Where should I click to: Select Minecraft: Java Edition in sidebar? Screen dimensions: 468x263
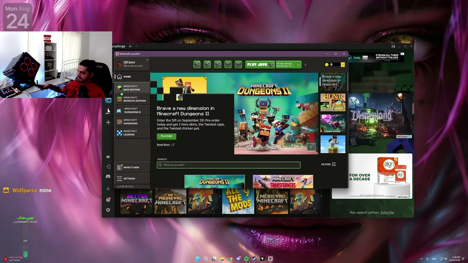pos(132,88)
